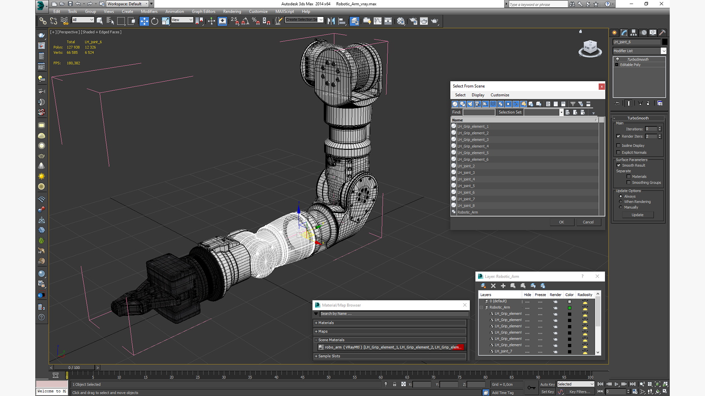Toggle Render Iters checkbox
This screenshot has width=705, height=396.
tap(618, 136)
